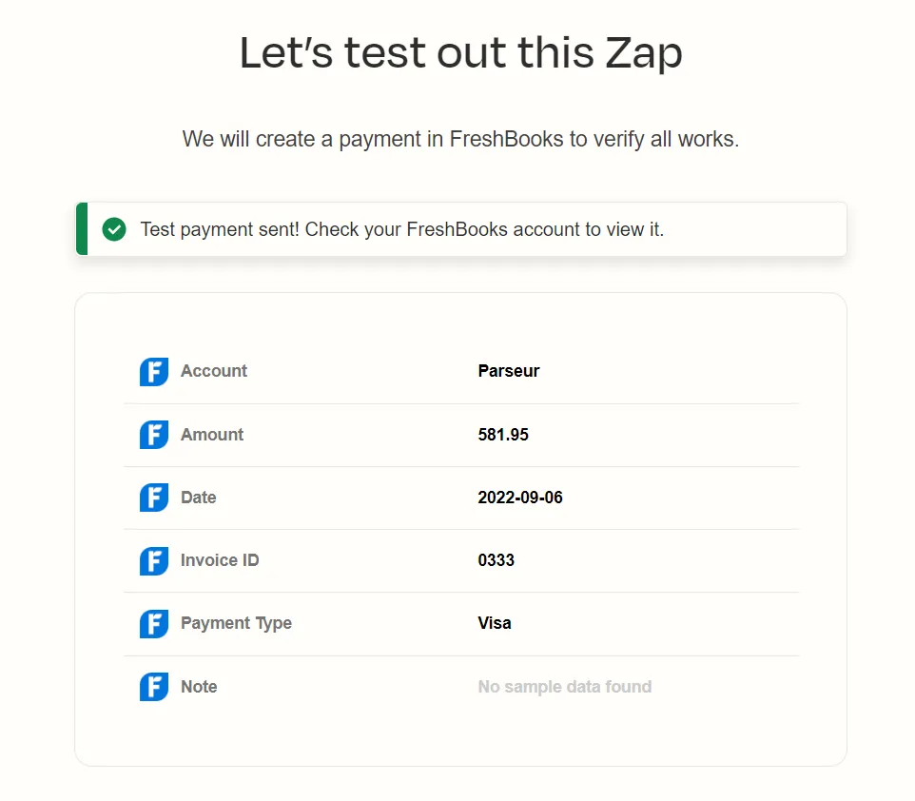
Task: Click the FreshBooks icon beside Payment Type
Action: pos(153,623)
